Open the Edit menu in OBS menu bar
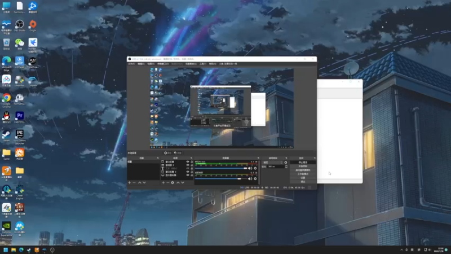The height and width of the screenshot is (254, 451). [x=141, y=64]
